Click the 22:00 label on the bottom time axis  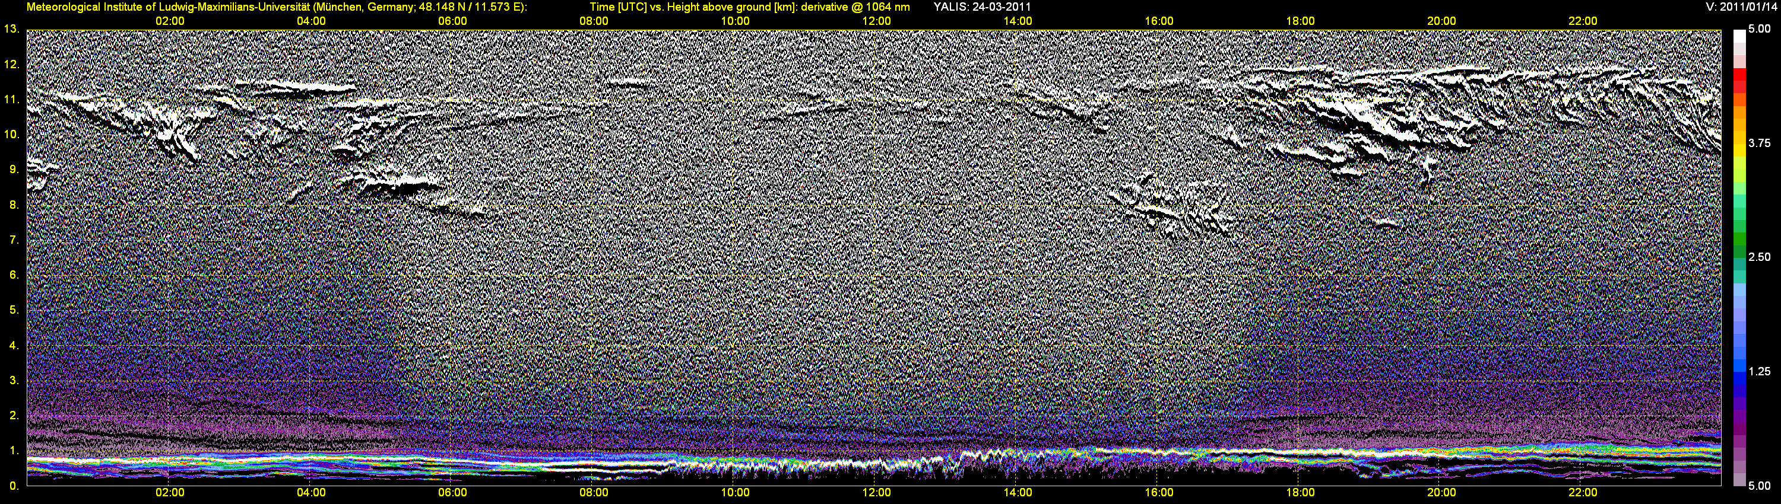(x=1583, y=493)
